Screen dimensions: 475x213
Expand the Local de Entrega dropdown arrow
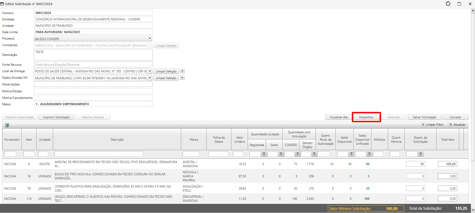point(150,71)
